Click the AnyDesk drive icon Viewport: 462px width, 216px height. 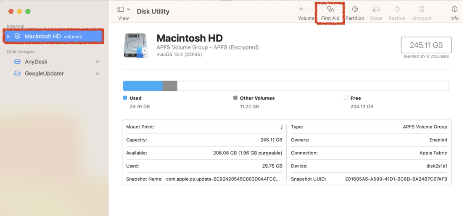coord(17,62)
